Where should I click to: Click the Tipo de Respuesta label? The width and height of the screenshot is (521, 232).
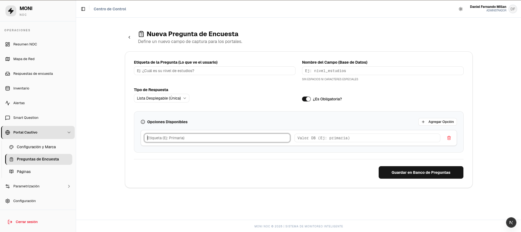pyautogui.click(x=151, y=90)
